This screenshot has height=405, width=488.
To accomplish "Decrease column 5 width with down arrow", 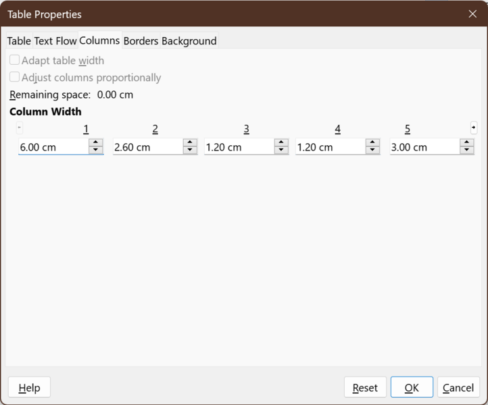I will 466,151.
